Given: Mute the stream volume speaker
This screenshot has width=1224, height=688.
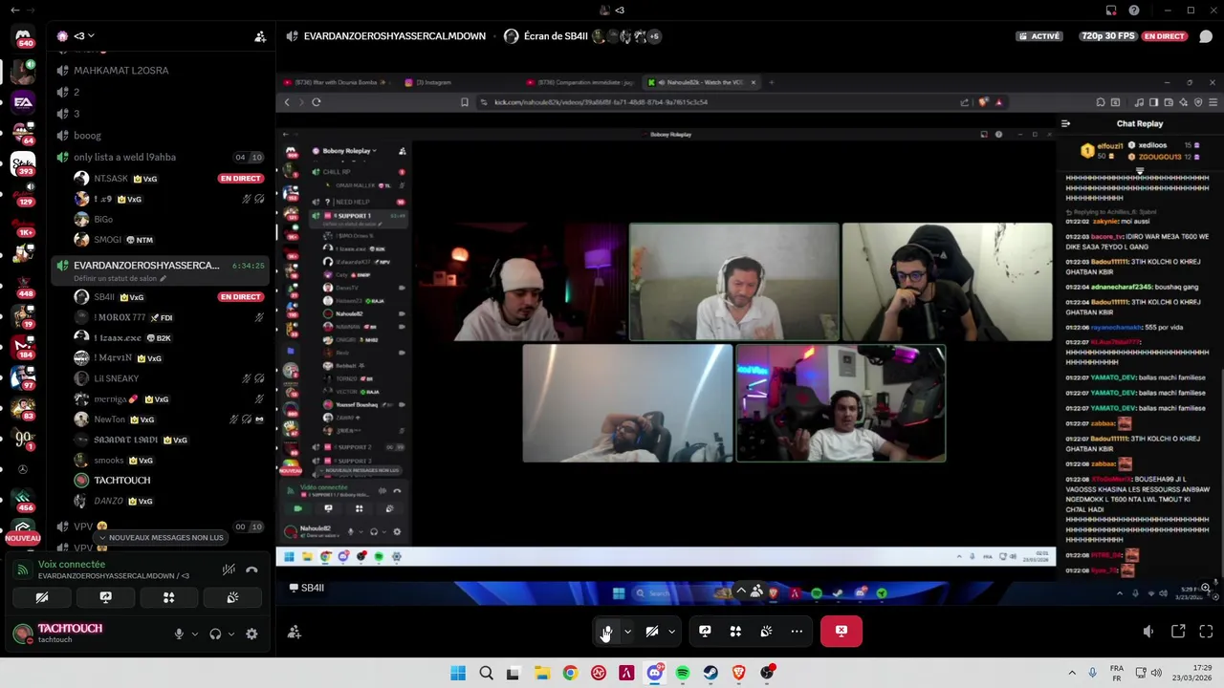Looking at the screenshot, I should click(1148, 631).
